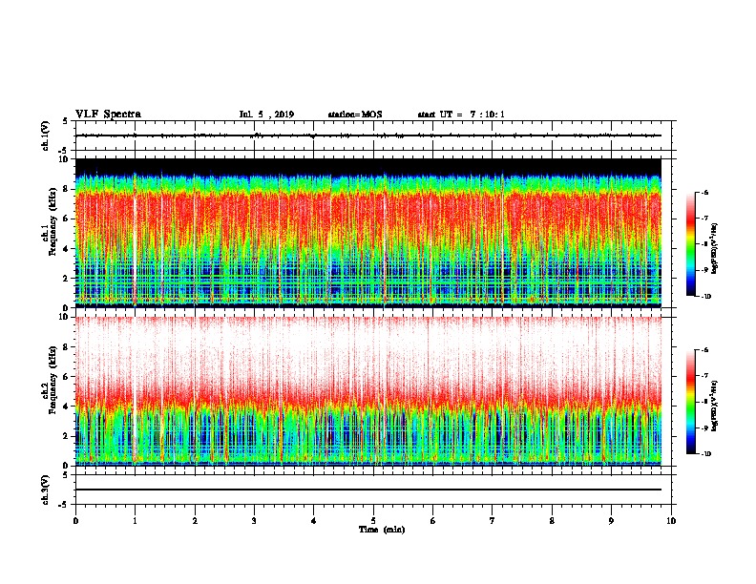Click the date text "Jul. 5, 2019"
The width and height of the screenshot is (756, 584).
(x=266, y=115)
